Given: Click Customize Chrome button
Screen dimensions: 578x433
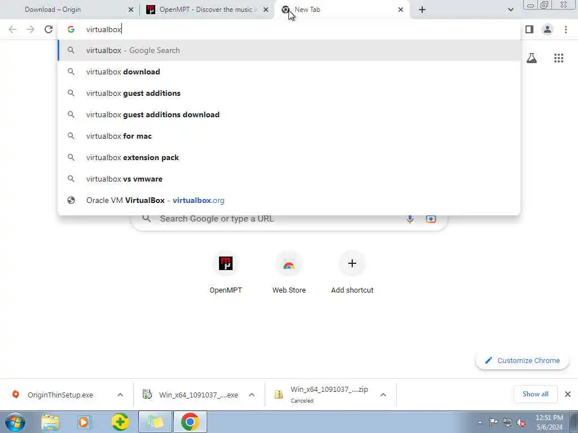Looking at the screenshot, I should [522, 360].
